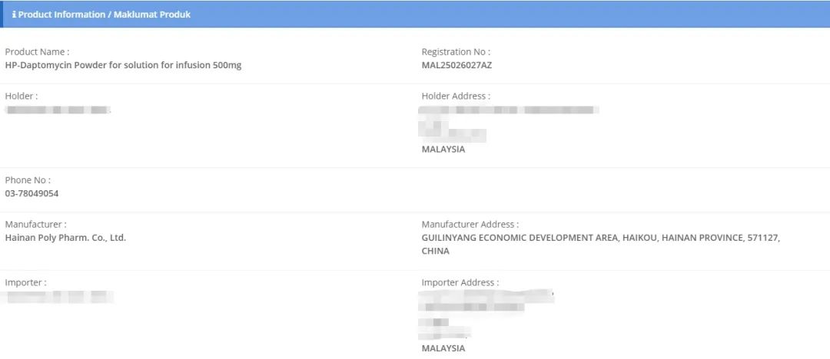The image size is (830, 359).
Task: Click the "Importer Address :" label
Action: click(460, 283)
